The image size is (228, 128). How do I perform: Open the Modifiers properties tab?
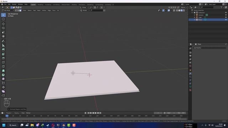(x=190, y=74)
